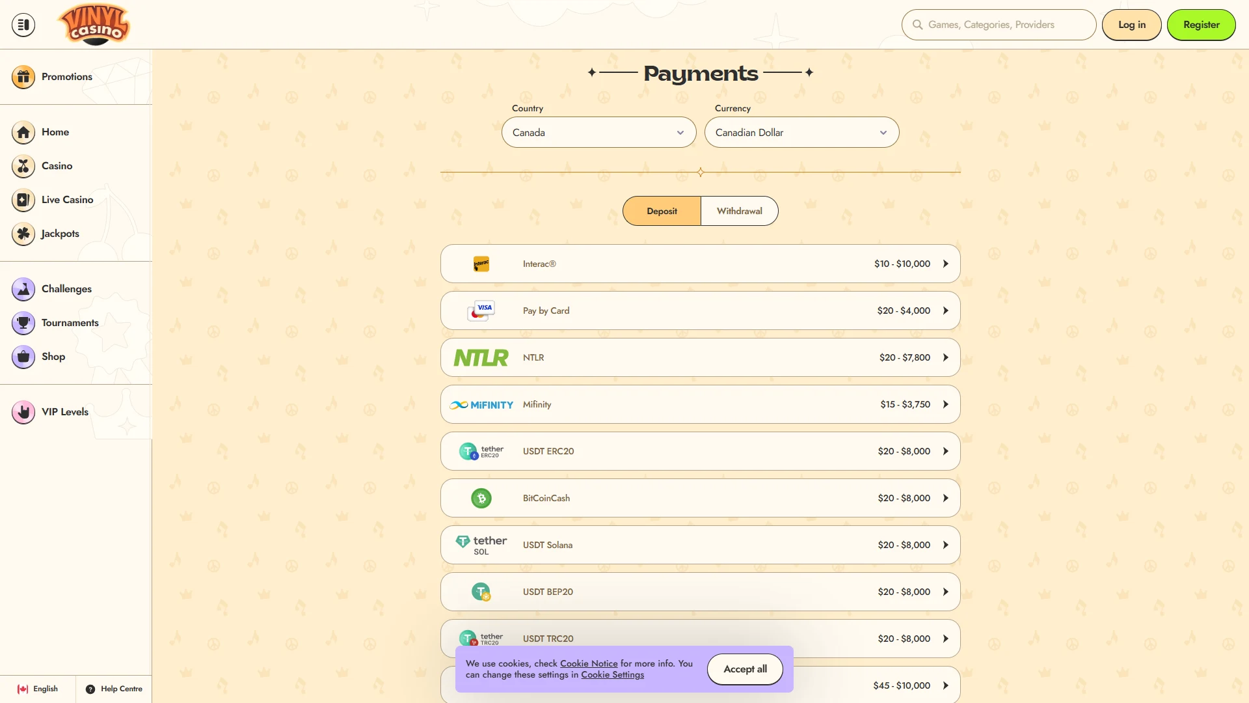
Task: Go to Home via house icon
Action: tap(23, 132)
